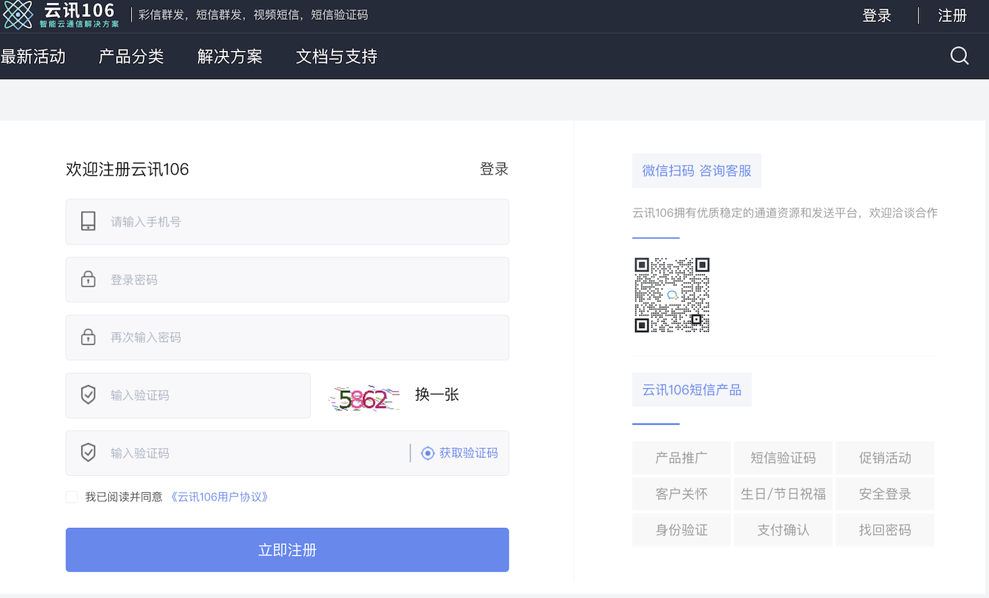Focus the captcha 输入验证码 field beside the image
Image resolution: width=989 pixels, height=598 pixels.
[x=188, y=395]
